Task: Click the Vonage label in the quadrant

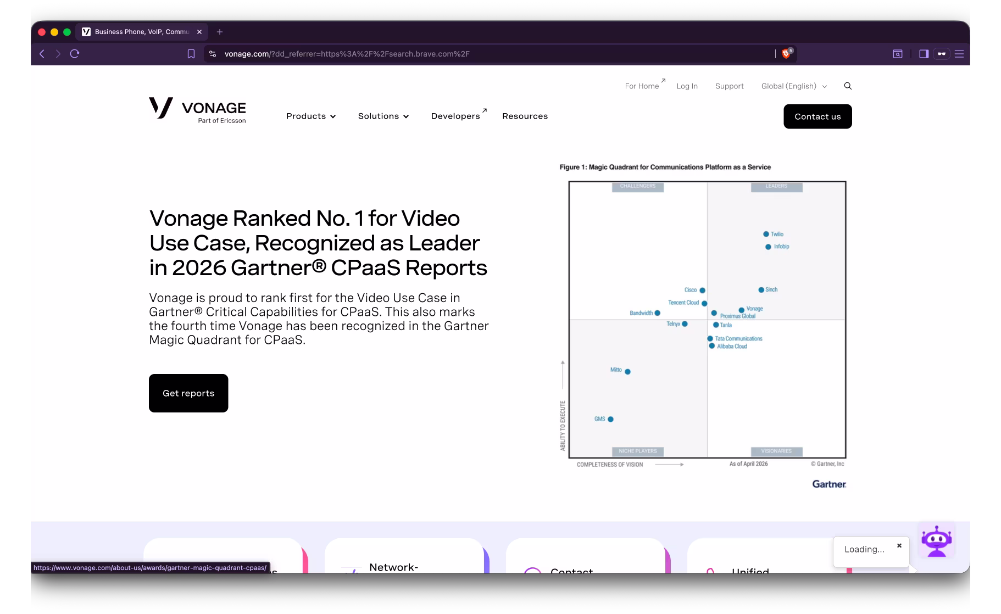Action: click(754, 309)
